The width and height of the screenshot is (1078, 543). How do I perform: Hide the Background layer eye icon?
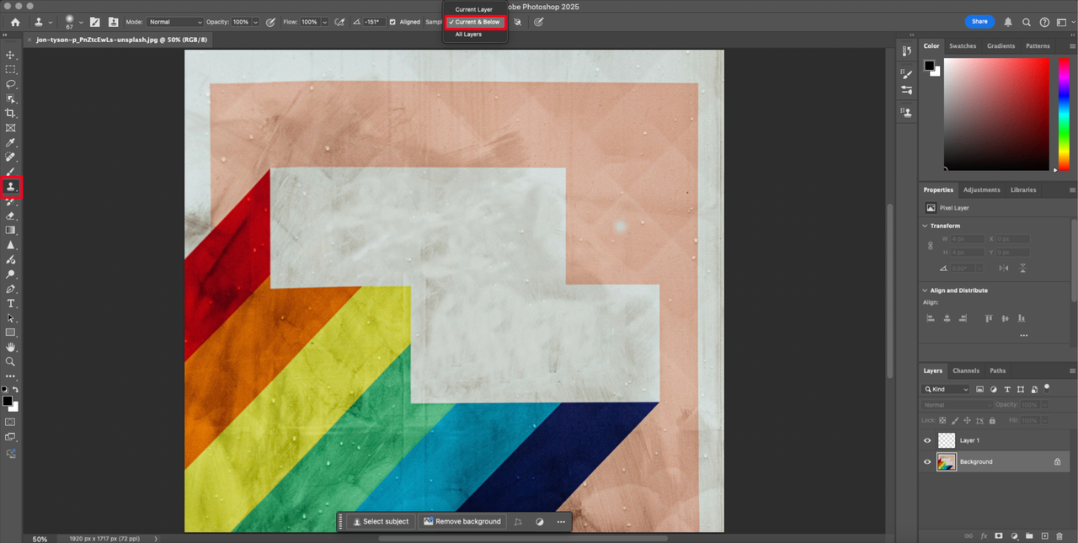[927, 461]
